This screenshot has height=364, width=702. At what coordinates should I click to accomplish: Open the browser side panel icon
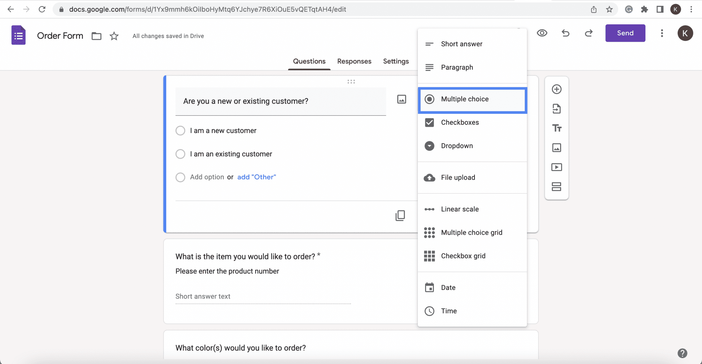(660, 9)
